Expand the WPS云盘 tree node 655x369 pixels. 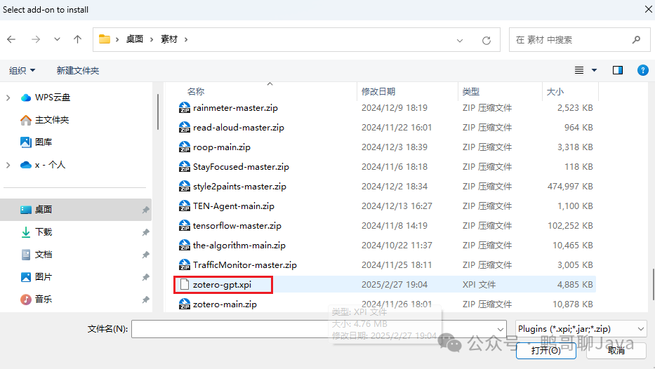(8, 98)
